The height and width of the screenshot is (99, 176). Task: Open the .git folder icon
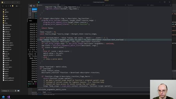pyautogui.click(x=4, y=10)
